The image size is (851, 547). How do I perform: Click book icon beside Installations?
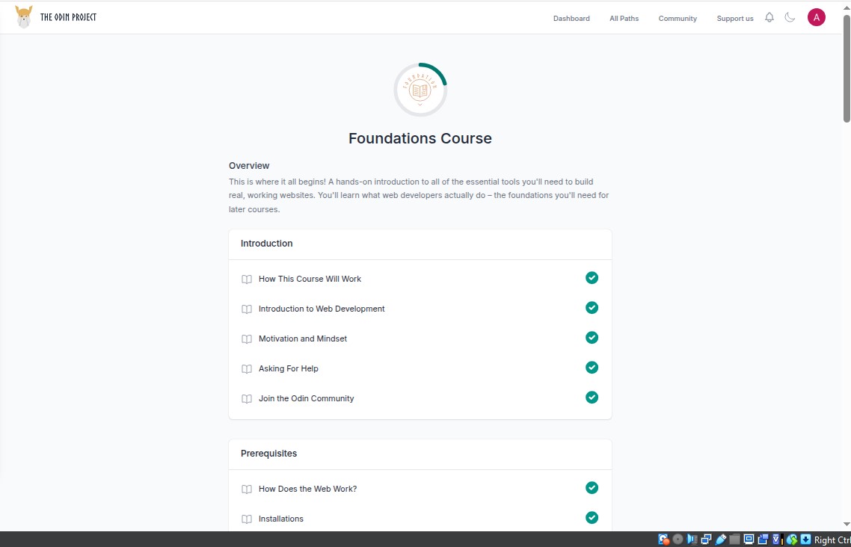coord(246,519)
